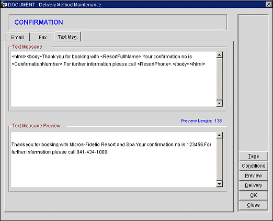Viewport: 273px width, 221px height.
Task: Switch to the Fax tab
Action: (x=42, y=37)
